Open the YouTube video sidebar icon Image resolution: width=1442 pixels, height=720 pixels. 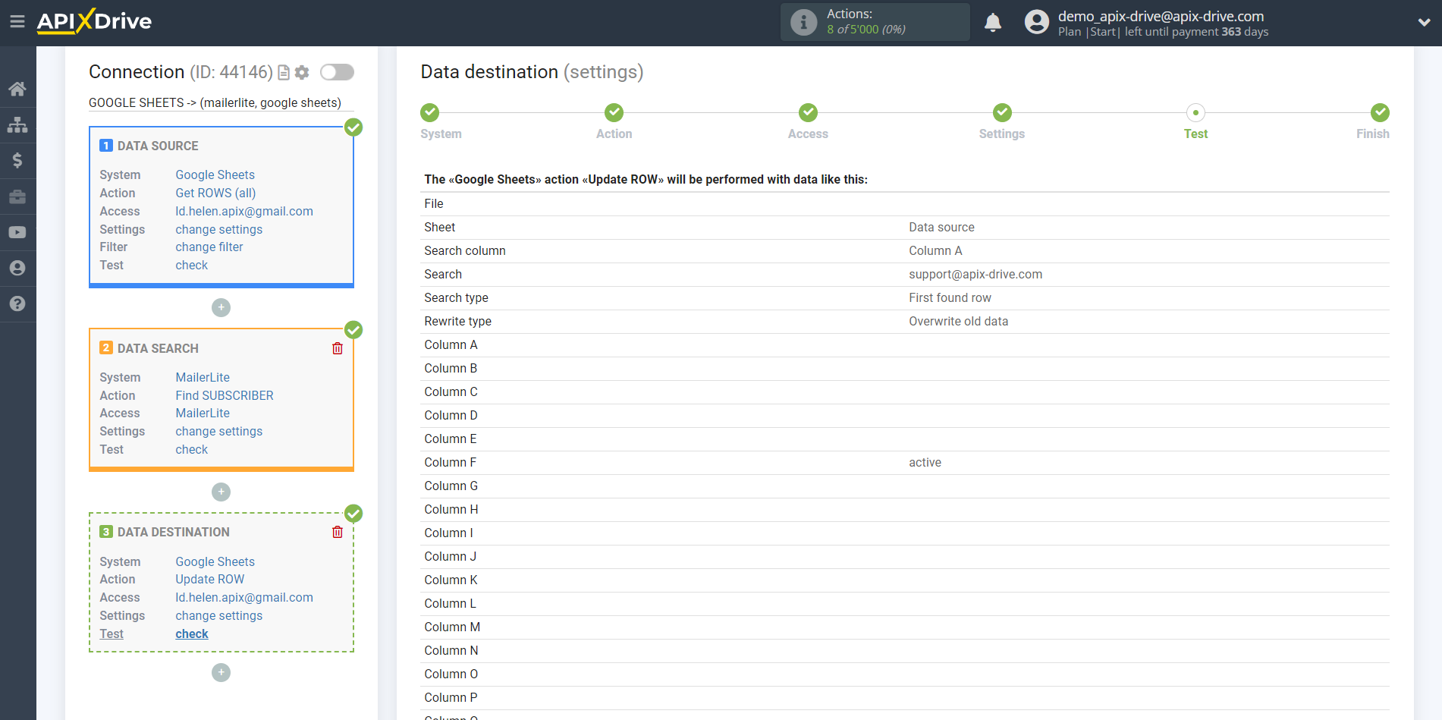click(17, 232)
